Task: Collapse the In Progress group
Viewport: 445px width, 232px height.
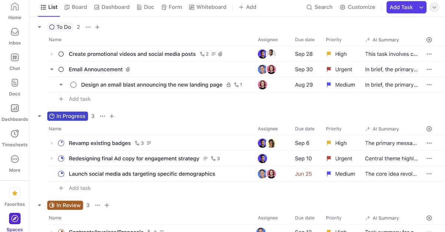Action: (40, 116)
